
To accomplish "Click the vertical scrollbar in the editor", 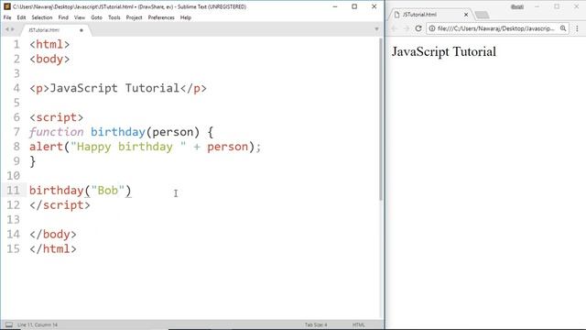I will [381, 120].
